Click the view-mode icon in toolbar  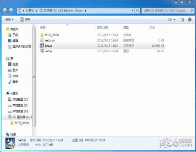pyautogui.click(x=170, y=20)
